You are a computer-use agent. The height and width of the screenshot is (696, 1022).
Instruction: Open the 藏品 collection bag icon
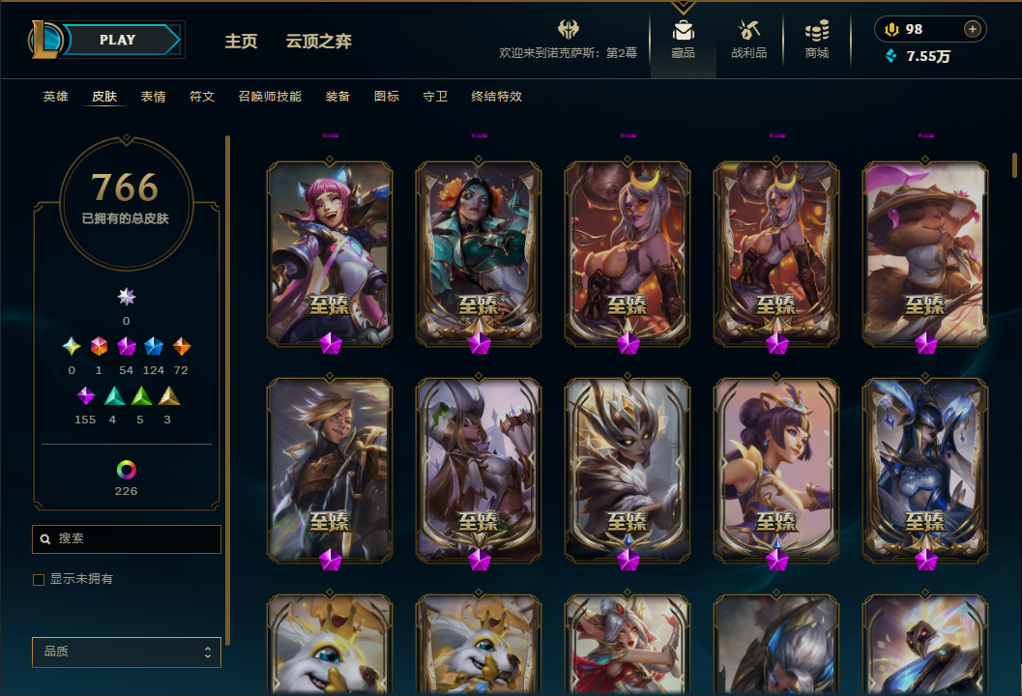pyautogui.click(x=683, y=30)
